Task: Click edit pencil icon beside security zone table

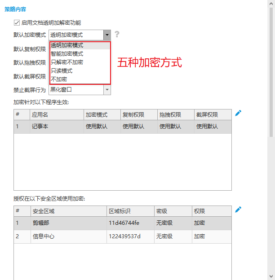Action: coord(238,210)
